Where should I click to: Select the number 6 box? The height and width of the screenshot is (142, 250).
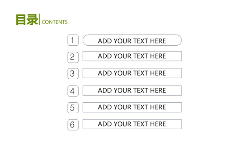(x=73, y=125)
